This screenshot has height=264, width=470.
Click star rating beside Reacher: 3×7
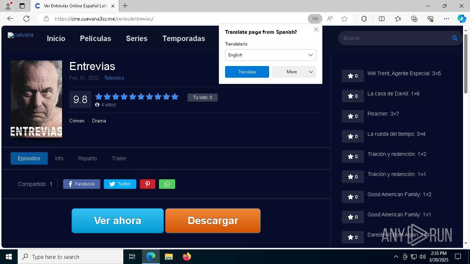coord(353,116)
